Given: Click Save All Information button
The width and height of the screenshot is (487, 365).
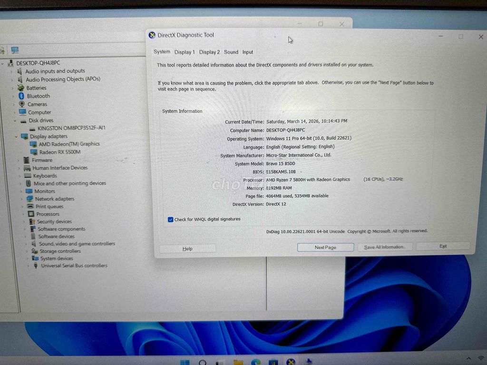Looking at the screenshot, I should (384, 247).
